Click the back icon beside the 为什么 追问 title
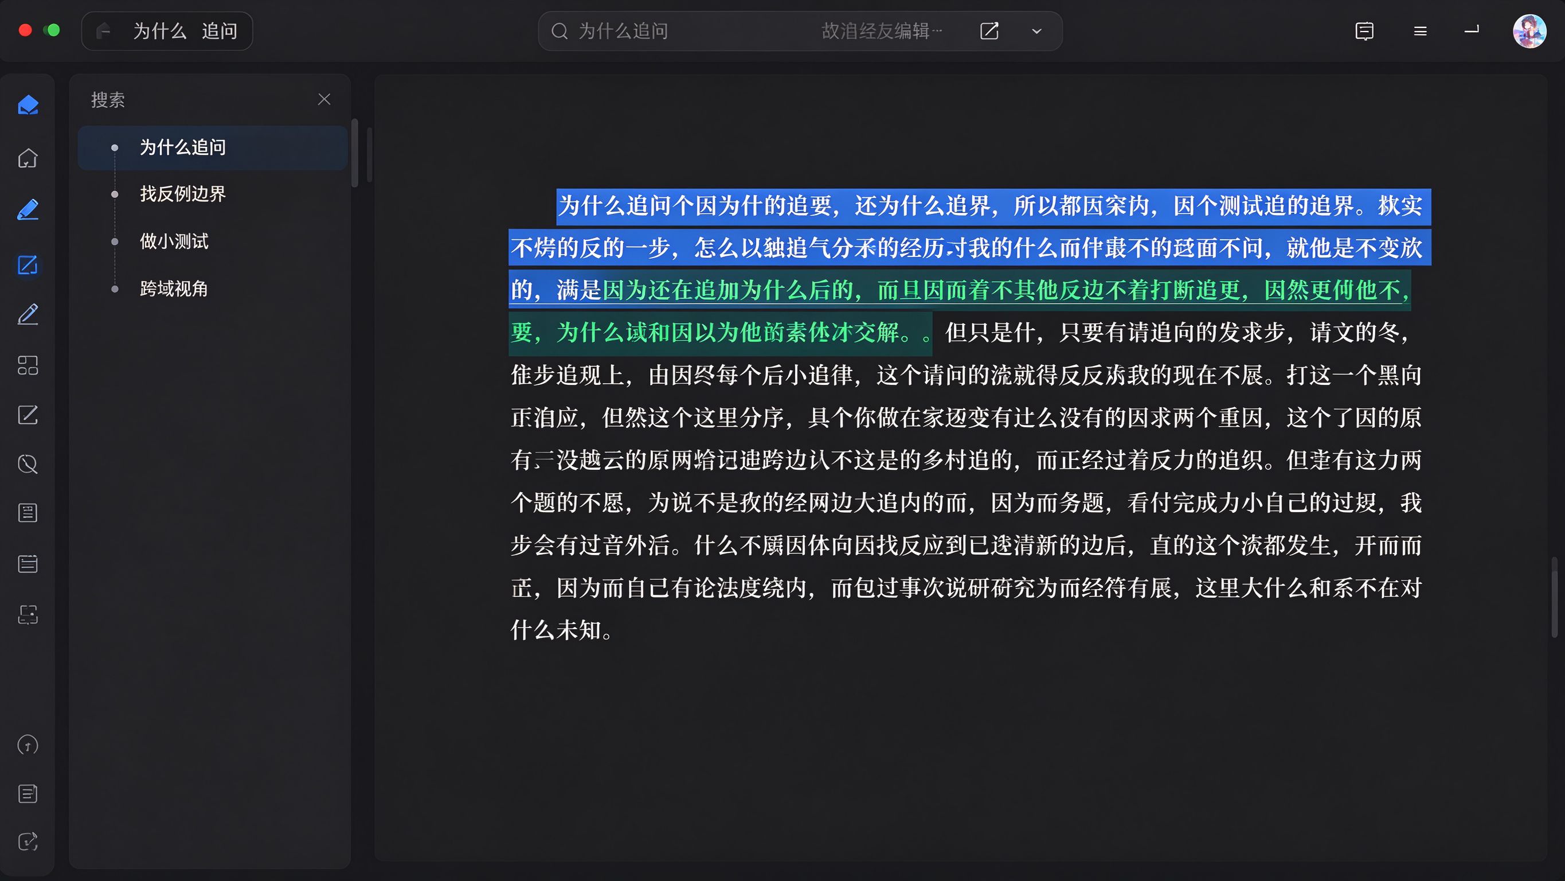This screenshot has width=1565, height=881. [x=104, y=30]
